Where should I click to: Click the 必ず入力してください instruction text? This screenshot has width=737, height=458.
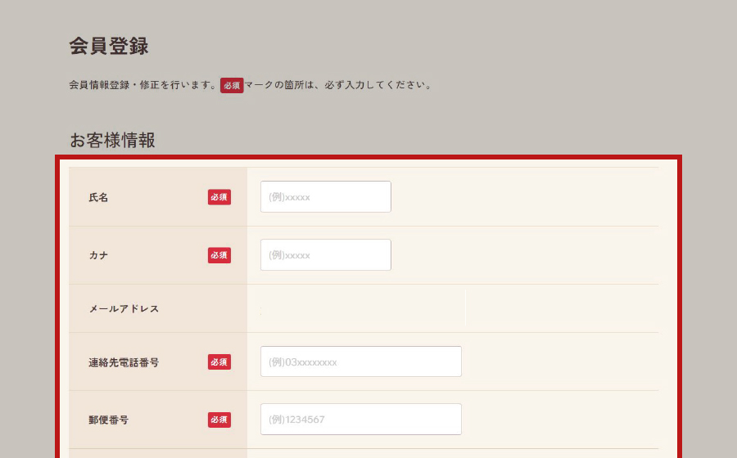(x=385, y=85)
